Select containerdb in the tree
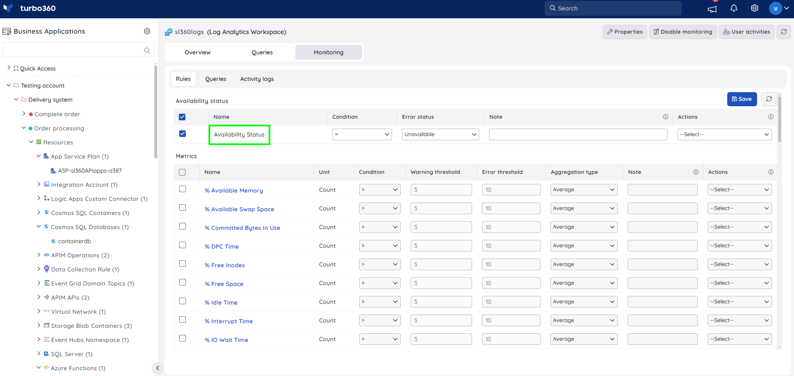Image resolution: width=794 pixels, height=376 pixels. (74, 241)
